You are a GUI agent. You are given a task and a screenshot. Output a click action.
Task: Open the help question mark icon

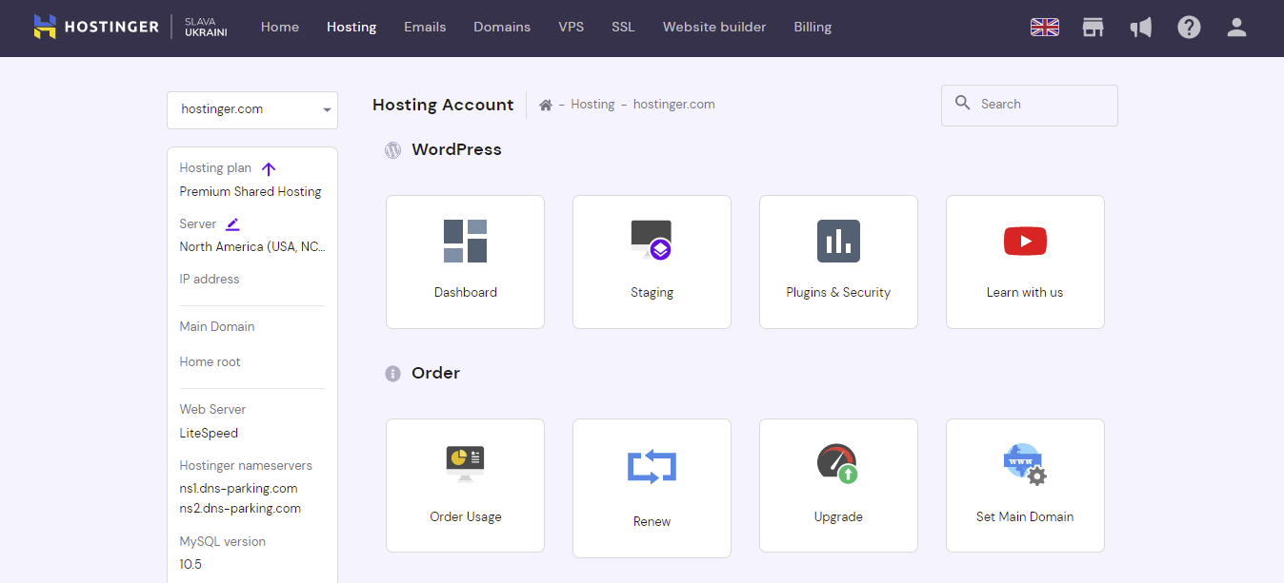pos(1189,27)
